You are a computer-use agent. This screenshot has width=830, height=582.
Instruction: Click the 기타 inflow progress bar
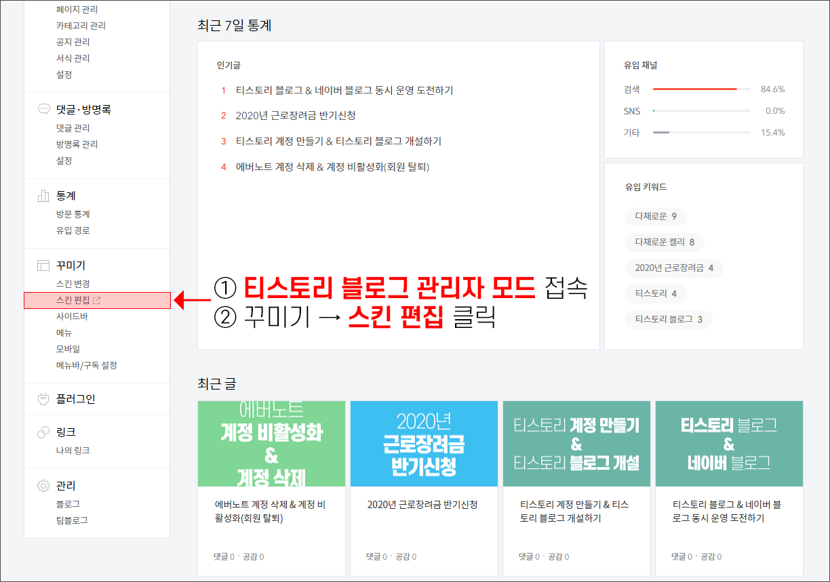click(x=702, y=133)
